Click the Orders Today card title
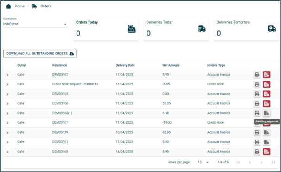Image resolution: width=281 pixels, height=172 pixels. tap(87, 22)
